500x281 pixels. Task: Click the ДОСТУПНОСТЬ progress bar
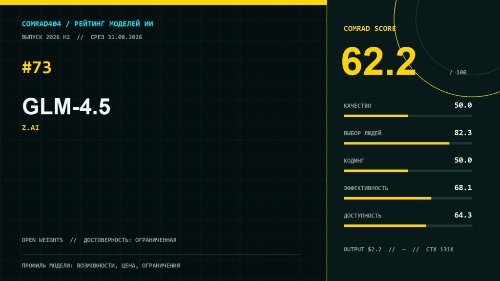[x=408, y=225]
